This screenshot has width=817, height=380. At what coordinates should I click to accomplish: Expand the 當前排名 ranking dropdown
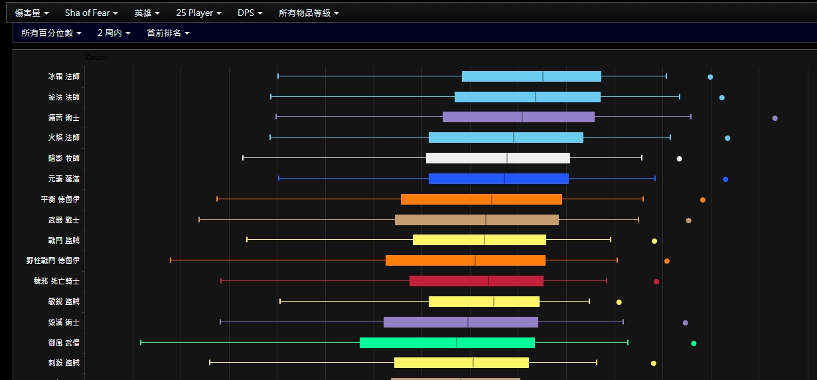click(168, 33)
